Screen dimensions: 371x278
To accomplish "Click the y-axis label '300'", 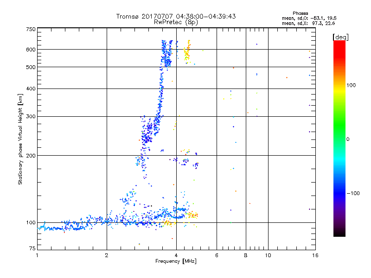I will point(31,116).
